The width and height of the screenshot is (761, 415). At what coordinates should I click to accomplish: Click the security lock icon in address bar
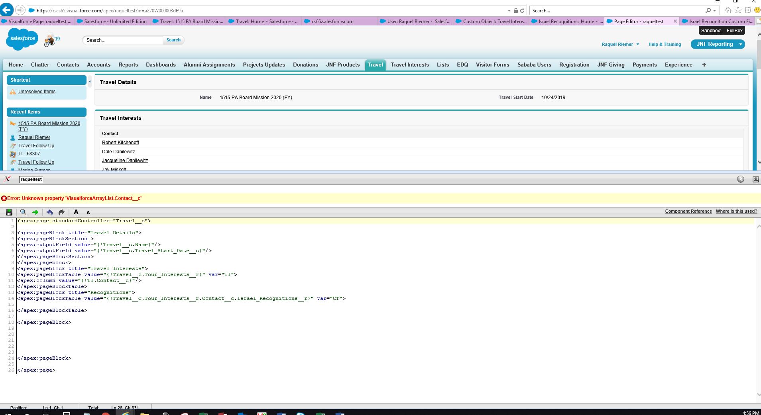(x=516, y=10)
